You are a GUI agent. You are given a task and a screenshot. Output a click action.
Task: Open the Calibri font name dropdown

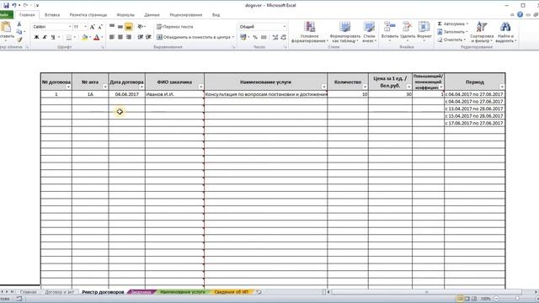click(70, 26)
